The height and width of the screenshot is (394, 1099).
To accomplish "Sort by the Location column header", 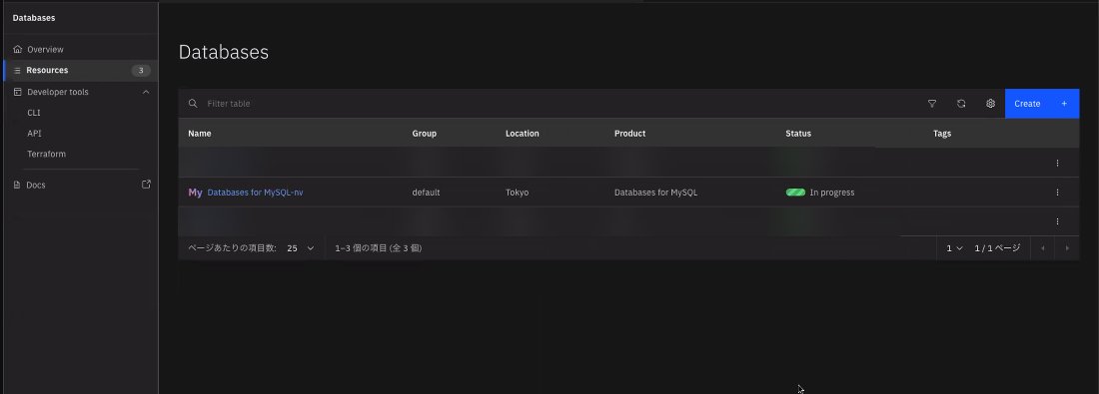I will pyautogui.click(x=523, y=134).
